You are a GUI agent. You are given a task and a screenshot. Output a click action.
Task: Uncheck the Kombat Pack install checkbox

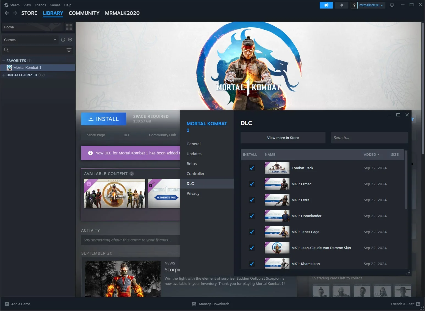coord(252,168)
